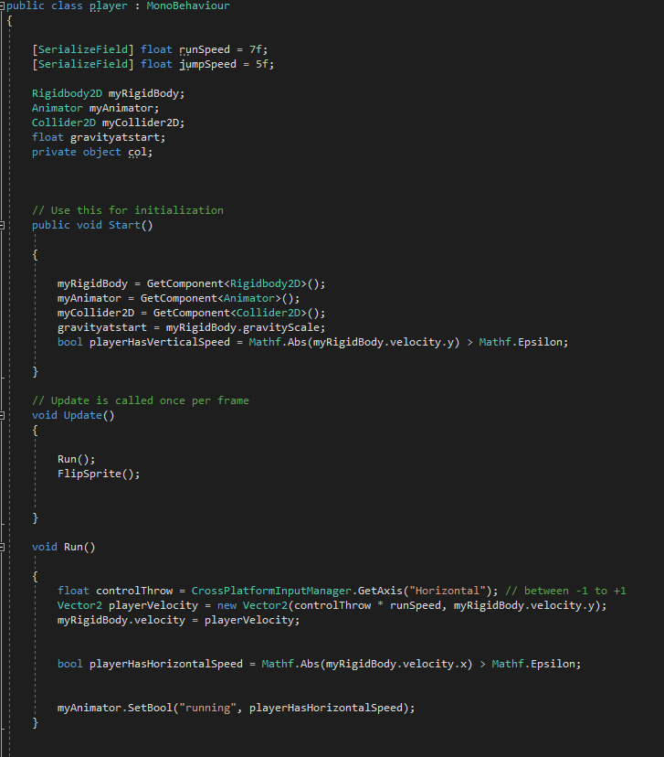Click the jumpSpeed field name
The width and height of the screenshot is (664, 757).
(208, 64)
